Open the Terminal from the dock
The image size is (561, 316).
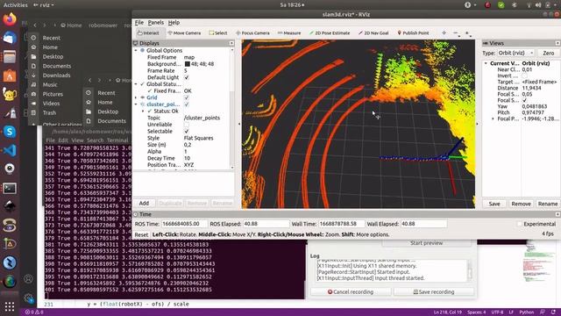pos(10,188)
